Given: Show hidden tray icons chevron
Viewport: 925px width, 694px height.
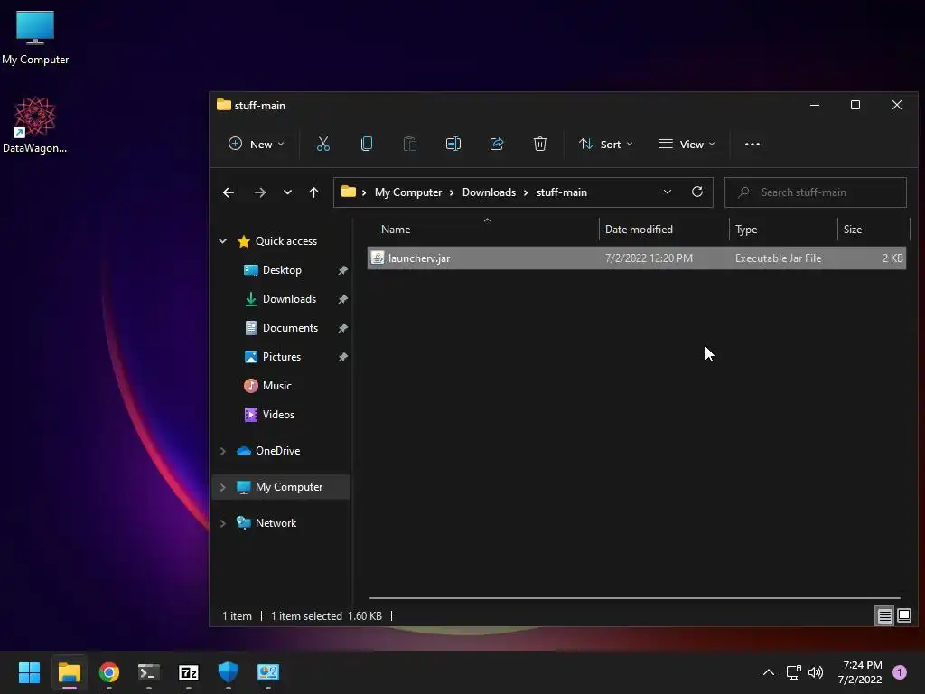Looking at the screenshot, I should coord(769,672).
